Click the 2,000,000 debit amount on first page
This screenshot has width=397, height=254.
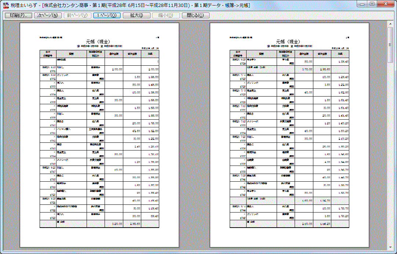pos(116,69)
